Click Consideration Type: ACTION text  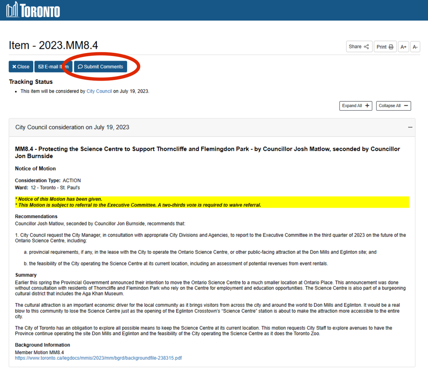48,180
